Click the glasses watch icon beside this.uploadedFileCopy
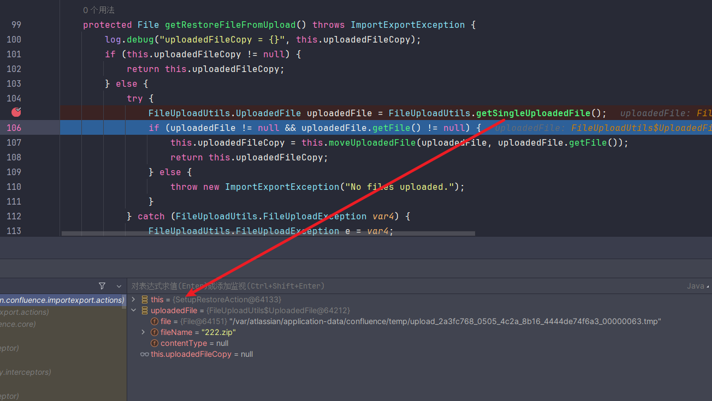This screenshot has width=712, height=401. click(145, 354)
